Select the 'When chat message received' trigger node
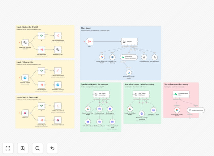 25,43
